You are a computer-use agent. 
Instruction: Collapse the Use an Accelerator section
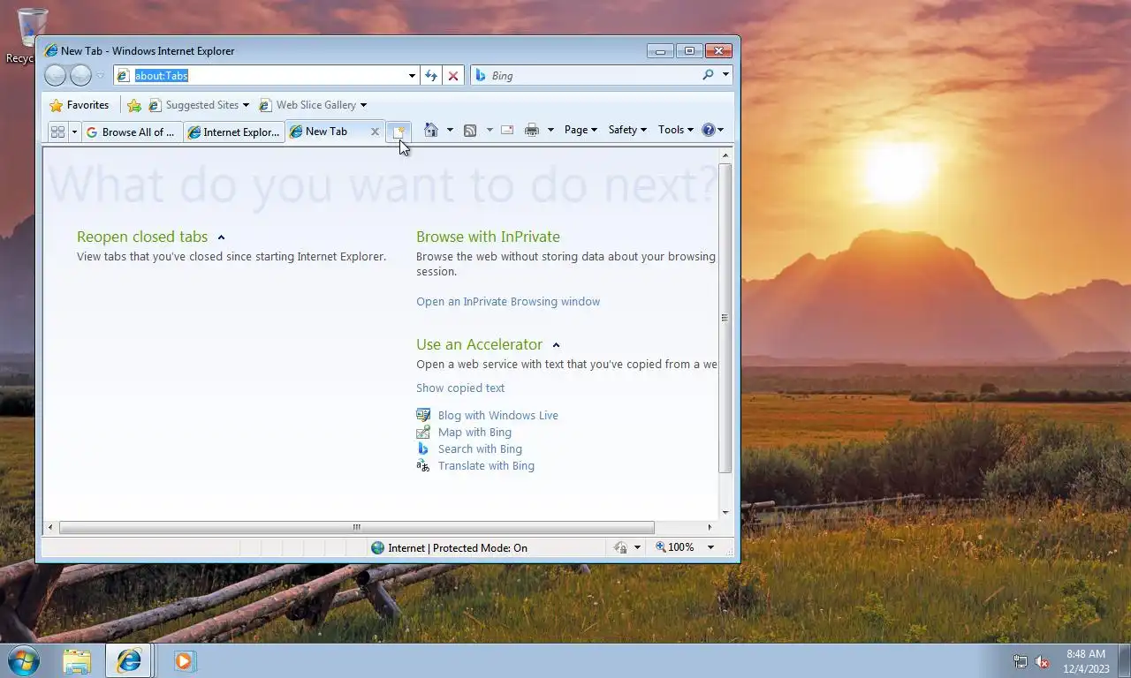(556, 345)
